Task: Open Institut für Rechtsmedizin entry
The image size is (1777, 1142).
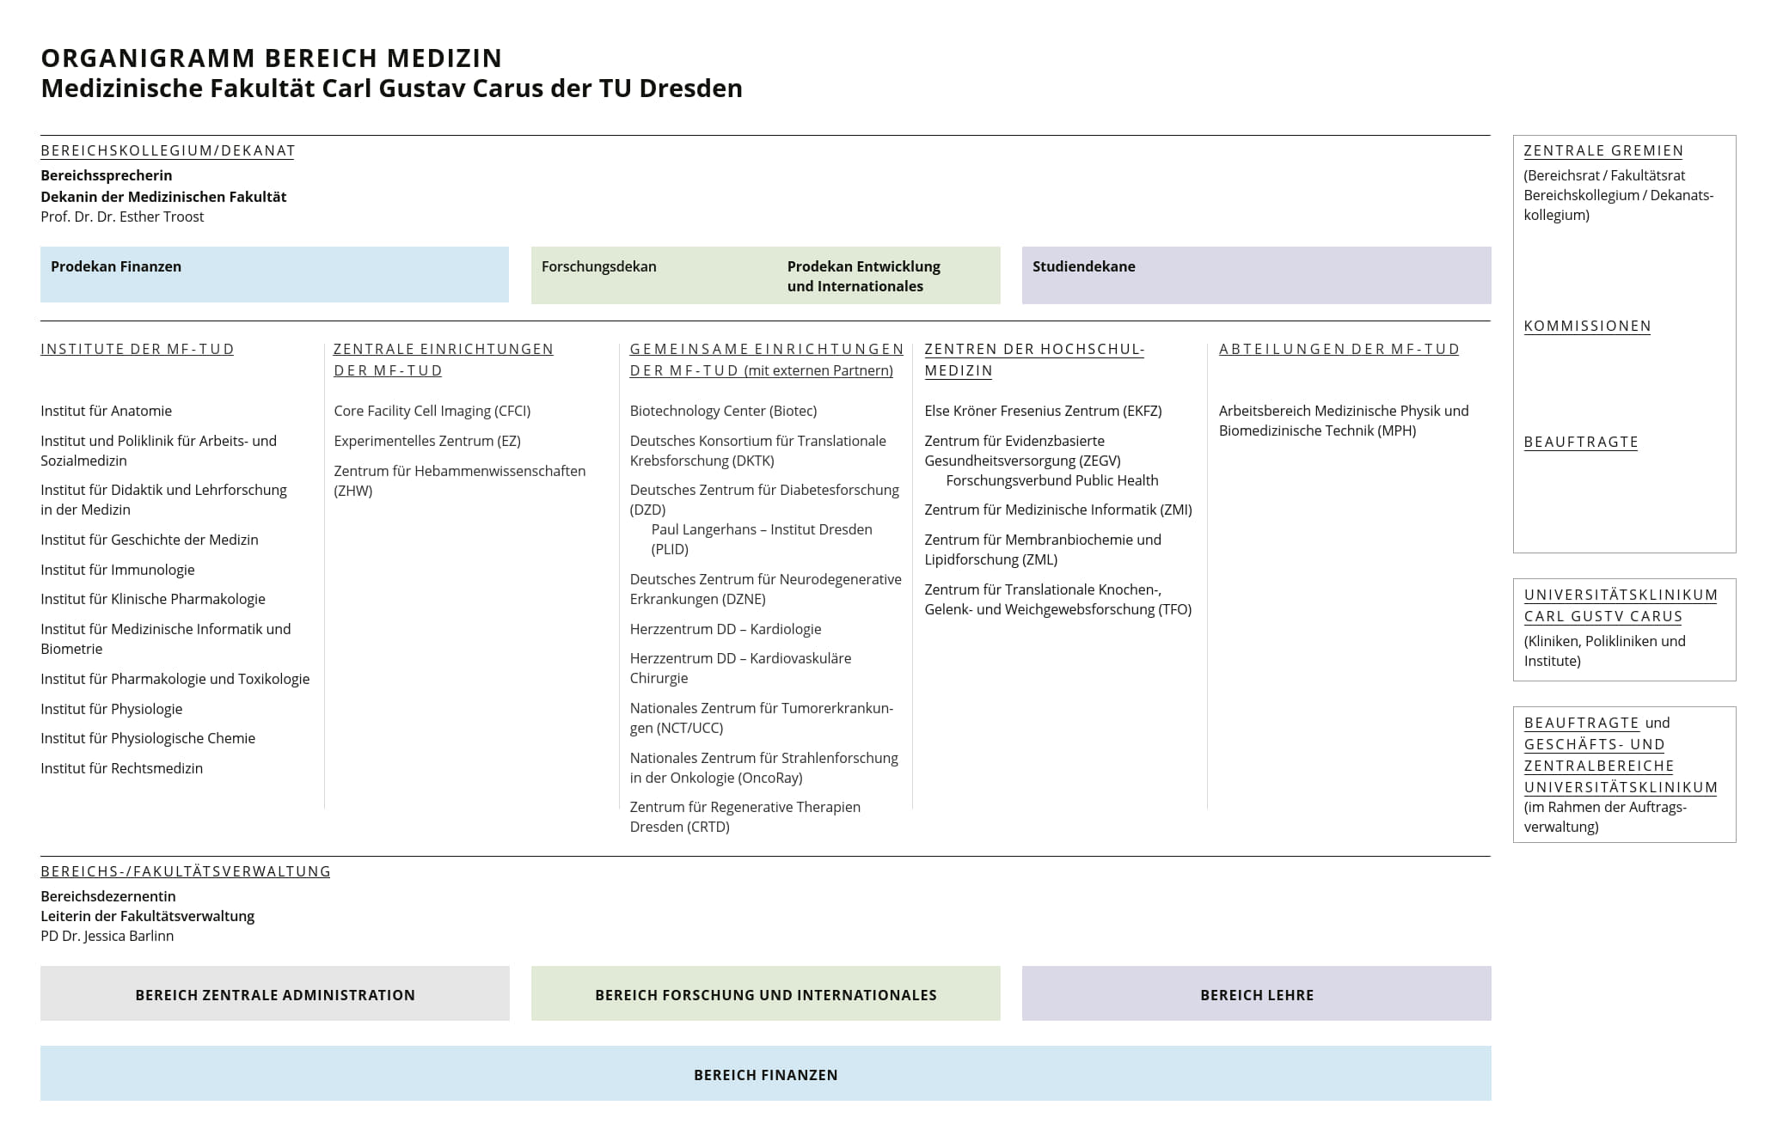Action: pos(121,769)
